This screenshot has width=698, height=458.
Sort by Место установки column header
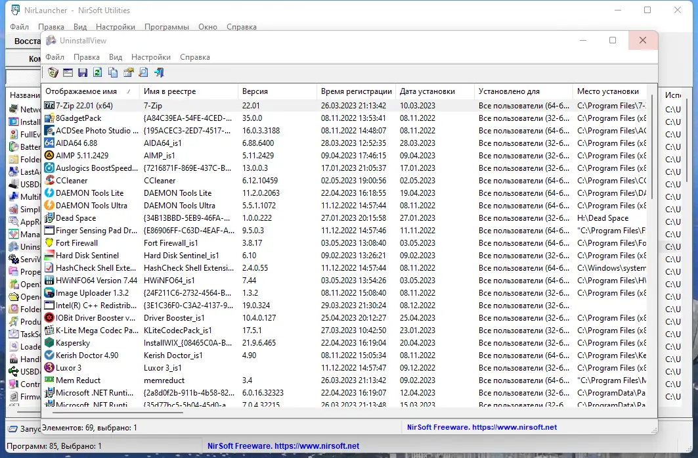coord(610,91)
